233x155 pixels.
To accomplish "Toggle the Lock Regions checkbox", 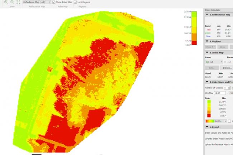I will tap(75, 2).
